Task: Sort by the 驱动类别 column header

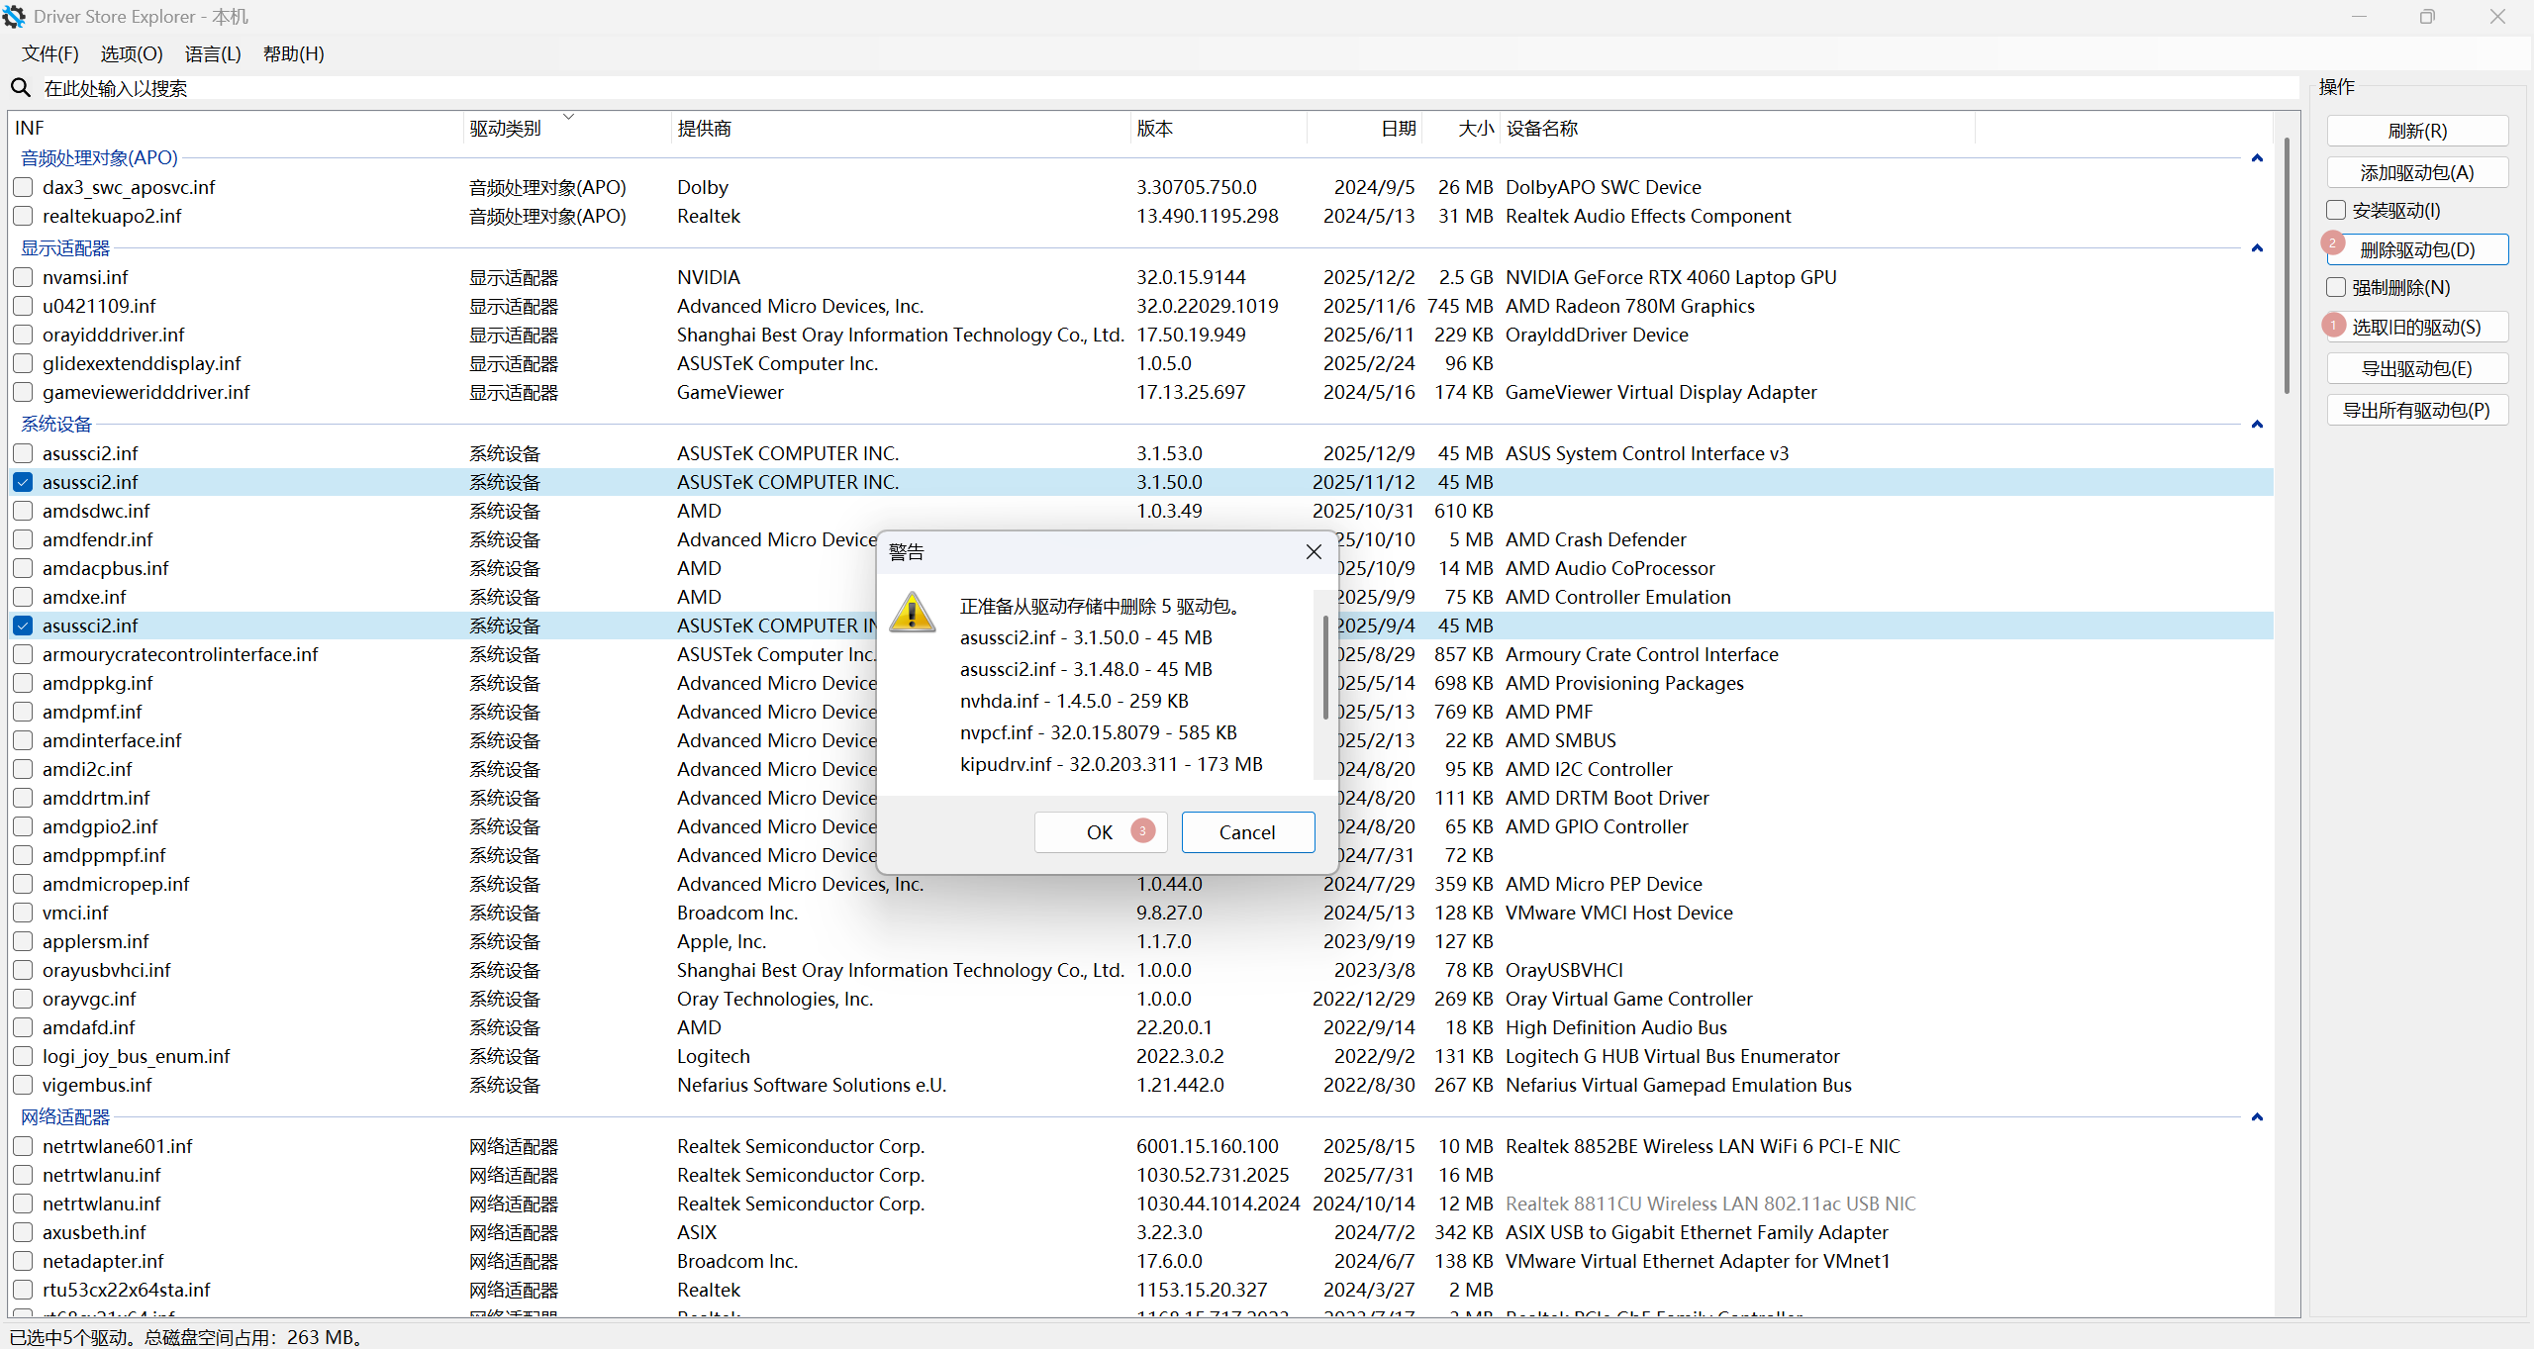Action: [x=567, y=128]
